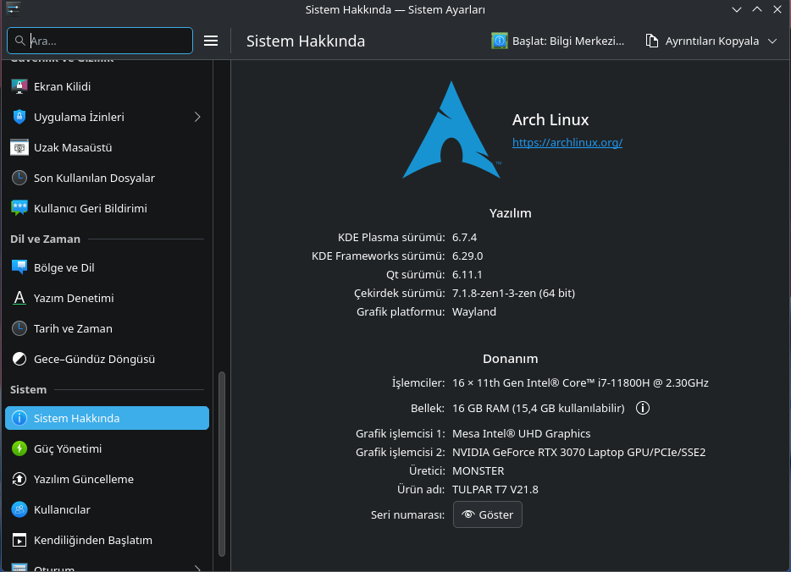Click the Yazım Denetimi letter icon
The height and width of the screenshot is (572, 791).
tap(19, 298)
